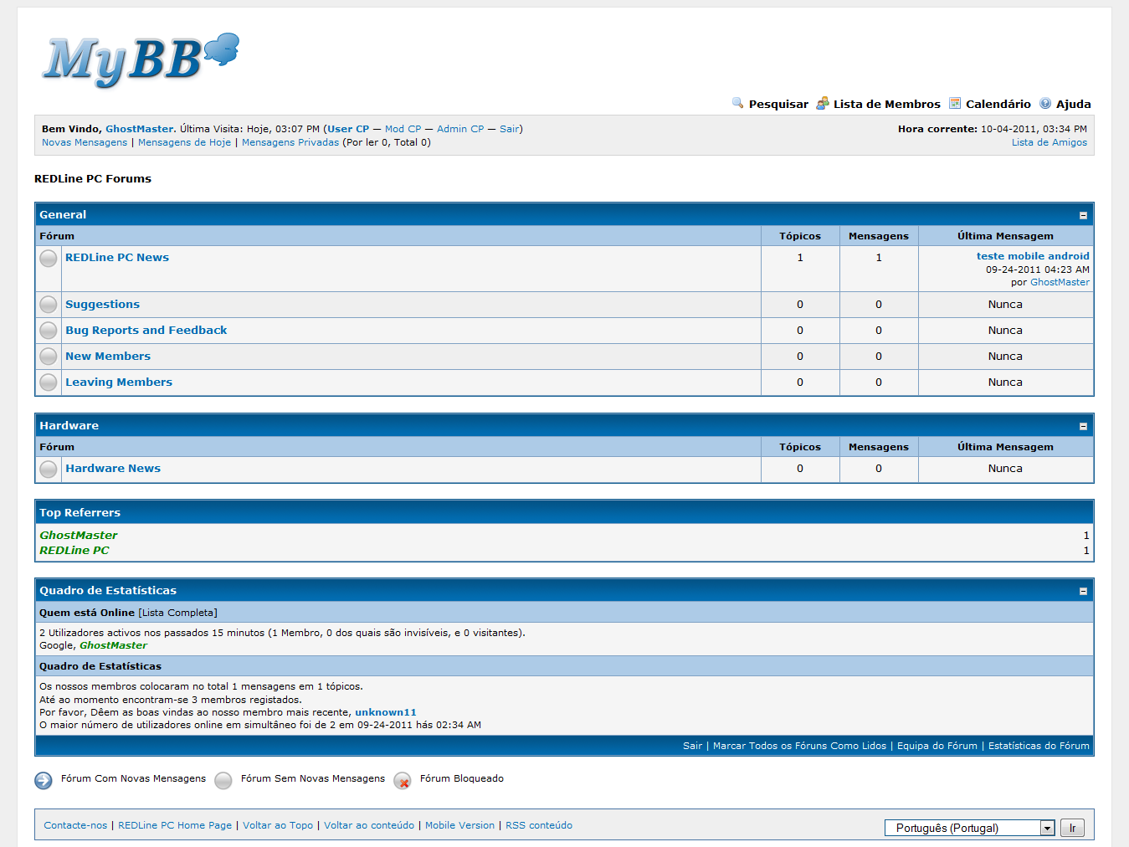Open the language dropdown Português (Portugal)
The image size is (1129, 847).
[970, 828]
